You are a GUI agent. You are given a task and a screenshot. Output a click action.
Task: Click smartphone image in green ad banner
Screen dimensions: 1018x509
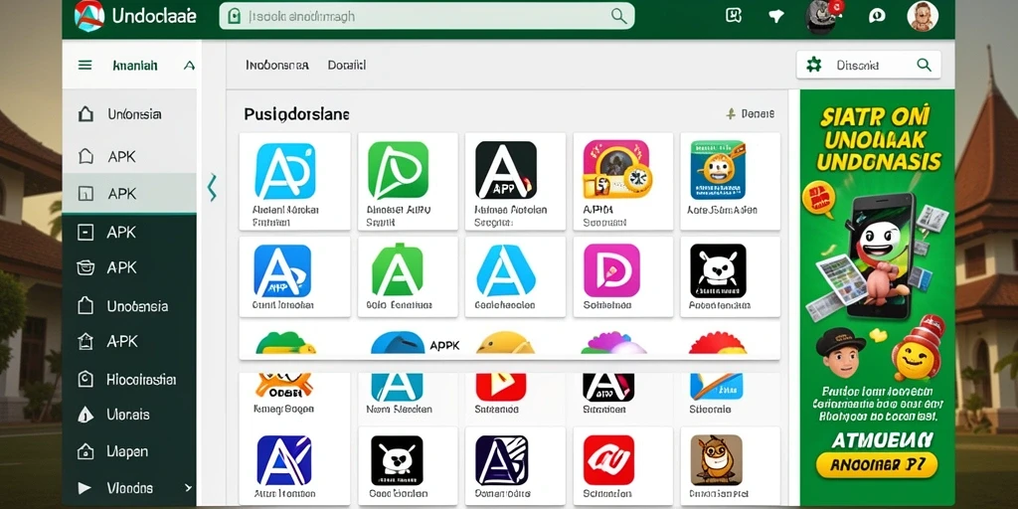[881, 255]
